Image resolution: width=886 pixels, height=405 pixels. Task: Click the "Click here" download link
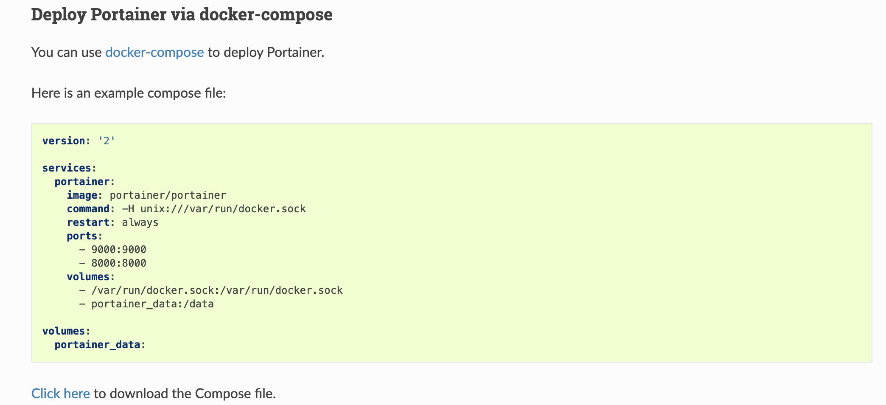point(61,394)
